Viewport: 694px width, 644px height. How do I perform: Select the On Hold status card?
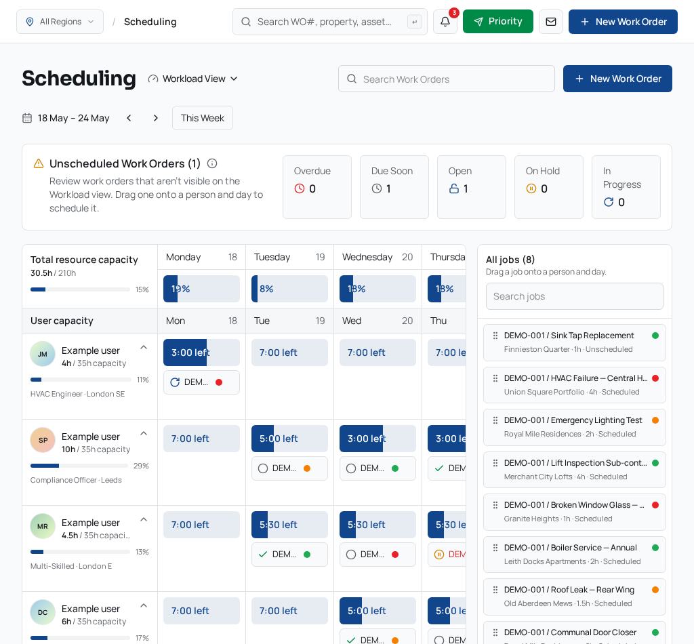(x=549, y=187)
